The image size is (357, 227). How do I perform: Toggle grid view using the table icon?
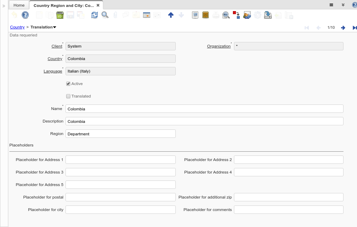(147, 15)
